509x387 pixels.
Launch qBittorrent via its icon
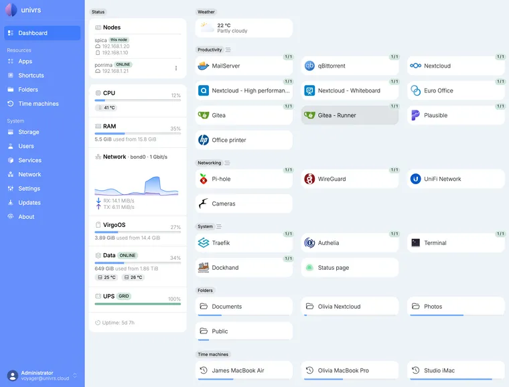coord(309,66)
